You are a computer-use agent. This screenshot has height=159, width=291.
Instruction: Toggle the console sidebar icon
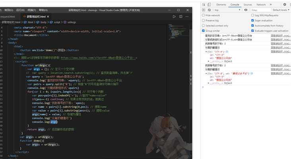tap(204, 10)
